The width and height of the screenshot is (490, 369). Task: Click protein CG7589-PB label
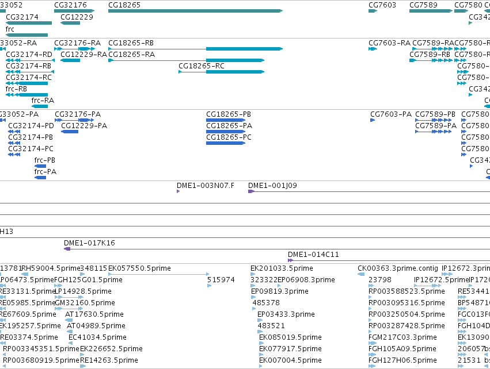point(435,114)
